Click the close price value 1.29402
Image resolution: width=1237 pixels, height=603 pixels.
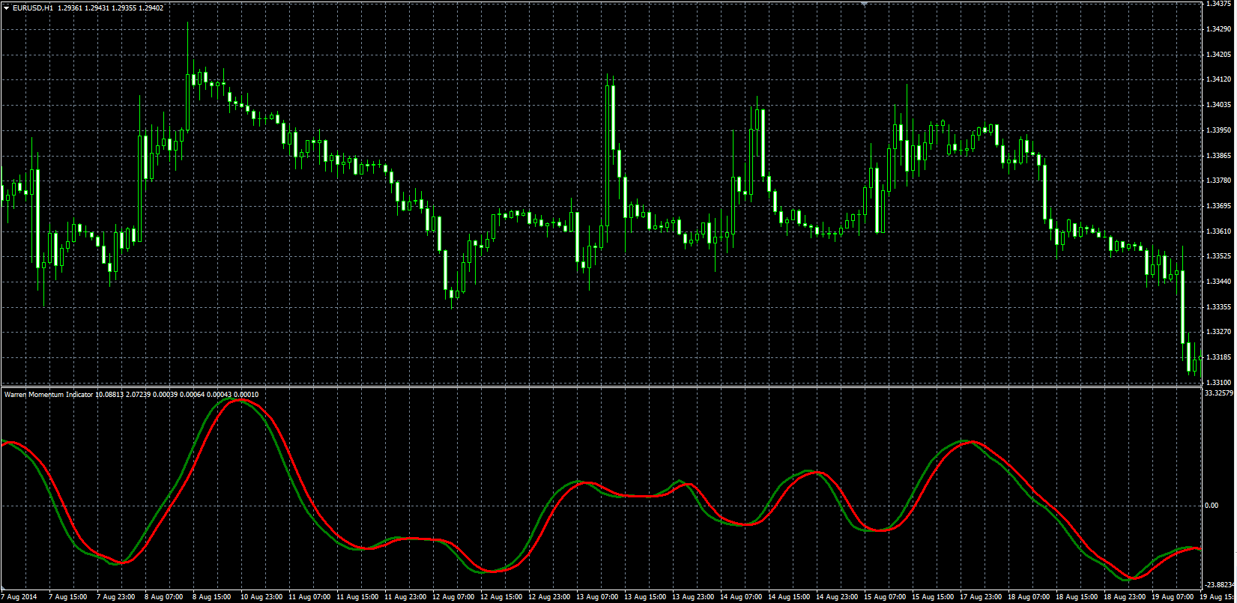click(151, 7)
